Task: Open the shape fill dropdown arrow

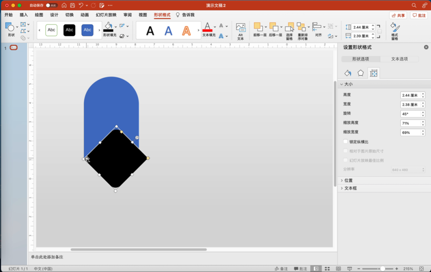Action: coord(116,27)
